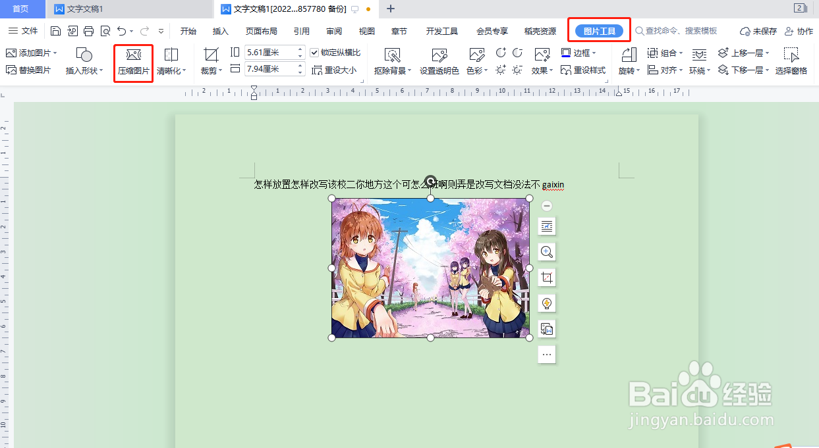819x448 pixels.
Task: Expand Rotate (旋转) dropdown
Action: [638, 70]
